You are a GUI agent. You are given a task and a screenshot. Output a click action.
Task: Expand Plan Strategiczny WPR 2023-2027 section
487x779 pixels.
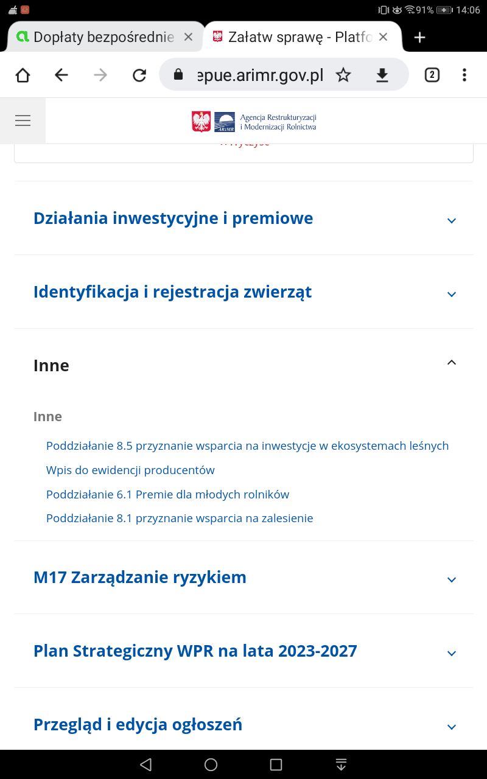(451, 653)
